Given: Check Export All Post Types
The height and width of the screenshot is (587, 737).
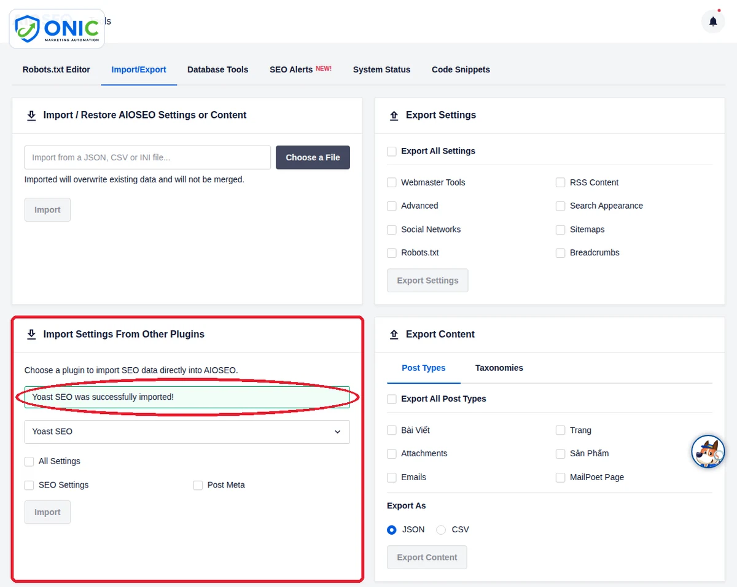Looking at the screenshot, I should click(392, 399).
